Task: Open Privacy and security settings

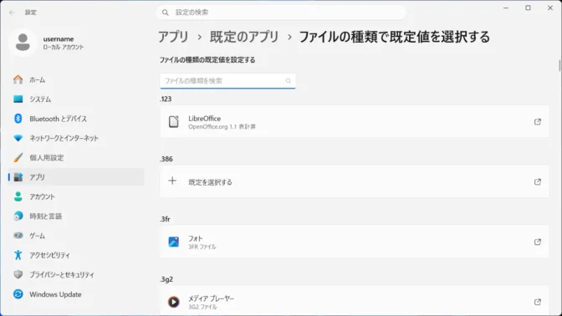Action: click(76, 275)
